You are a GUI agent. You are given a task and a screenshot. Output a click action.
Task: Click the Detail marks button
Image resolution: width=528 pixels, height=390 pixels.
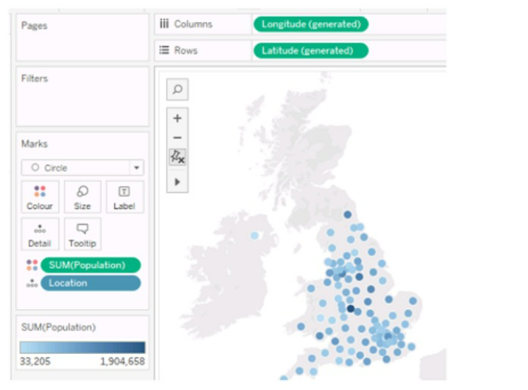pyautogui.click(x=40, y=234)
